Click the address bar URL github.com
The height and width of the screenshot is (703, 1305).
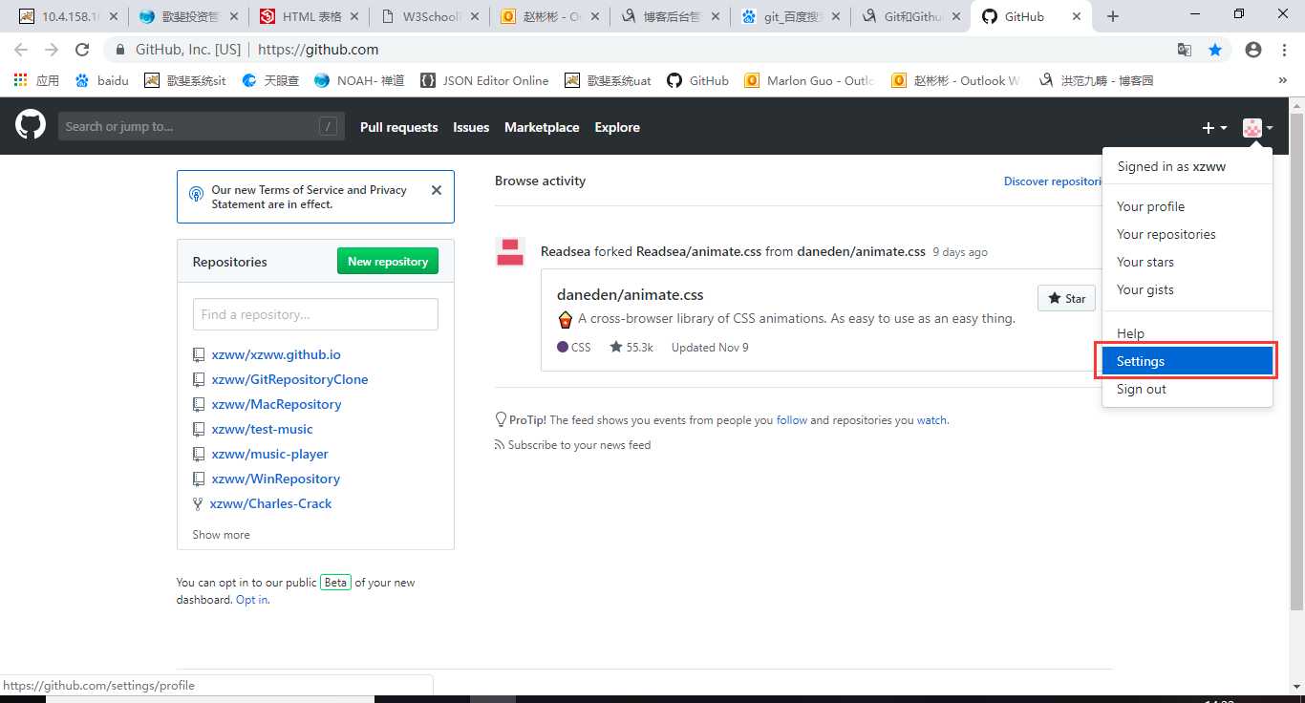pos(318,50)
